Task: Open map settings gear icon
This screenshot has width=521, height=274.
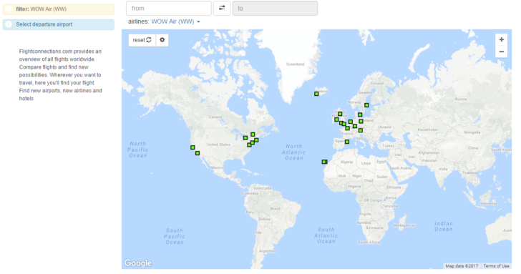Action: [x=162, y=40]
